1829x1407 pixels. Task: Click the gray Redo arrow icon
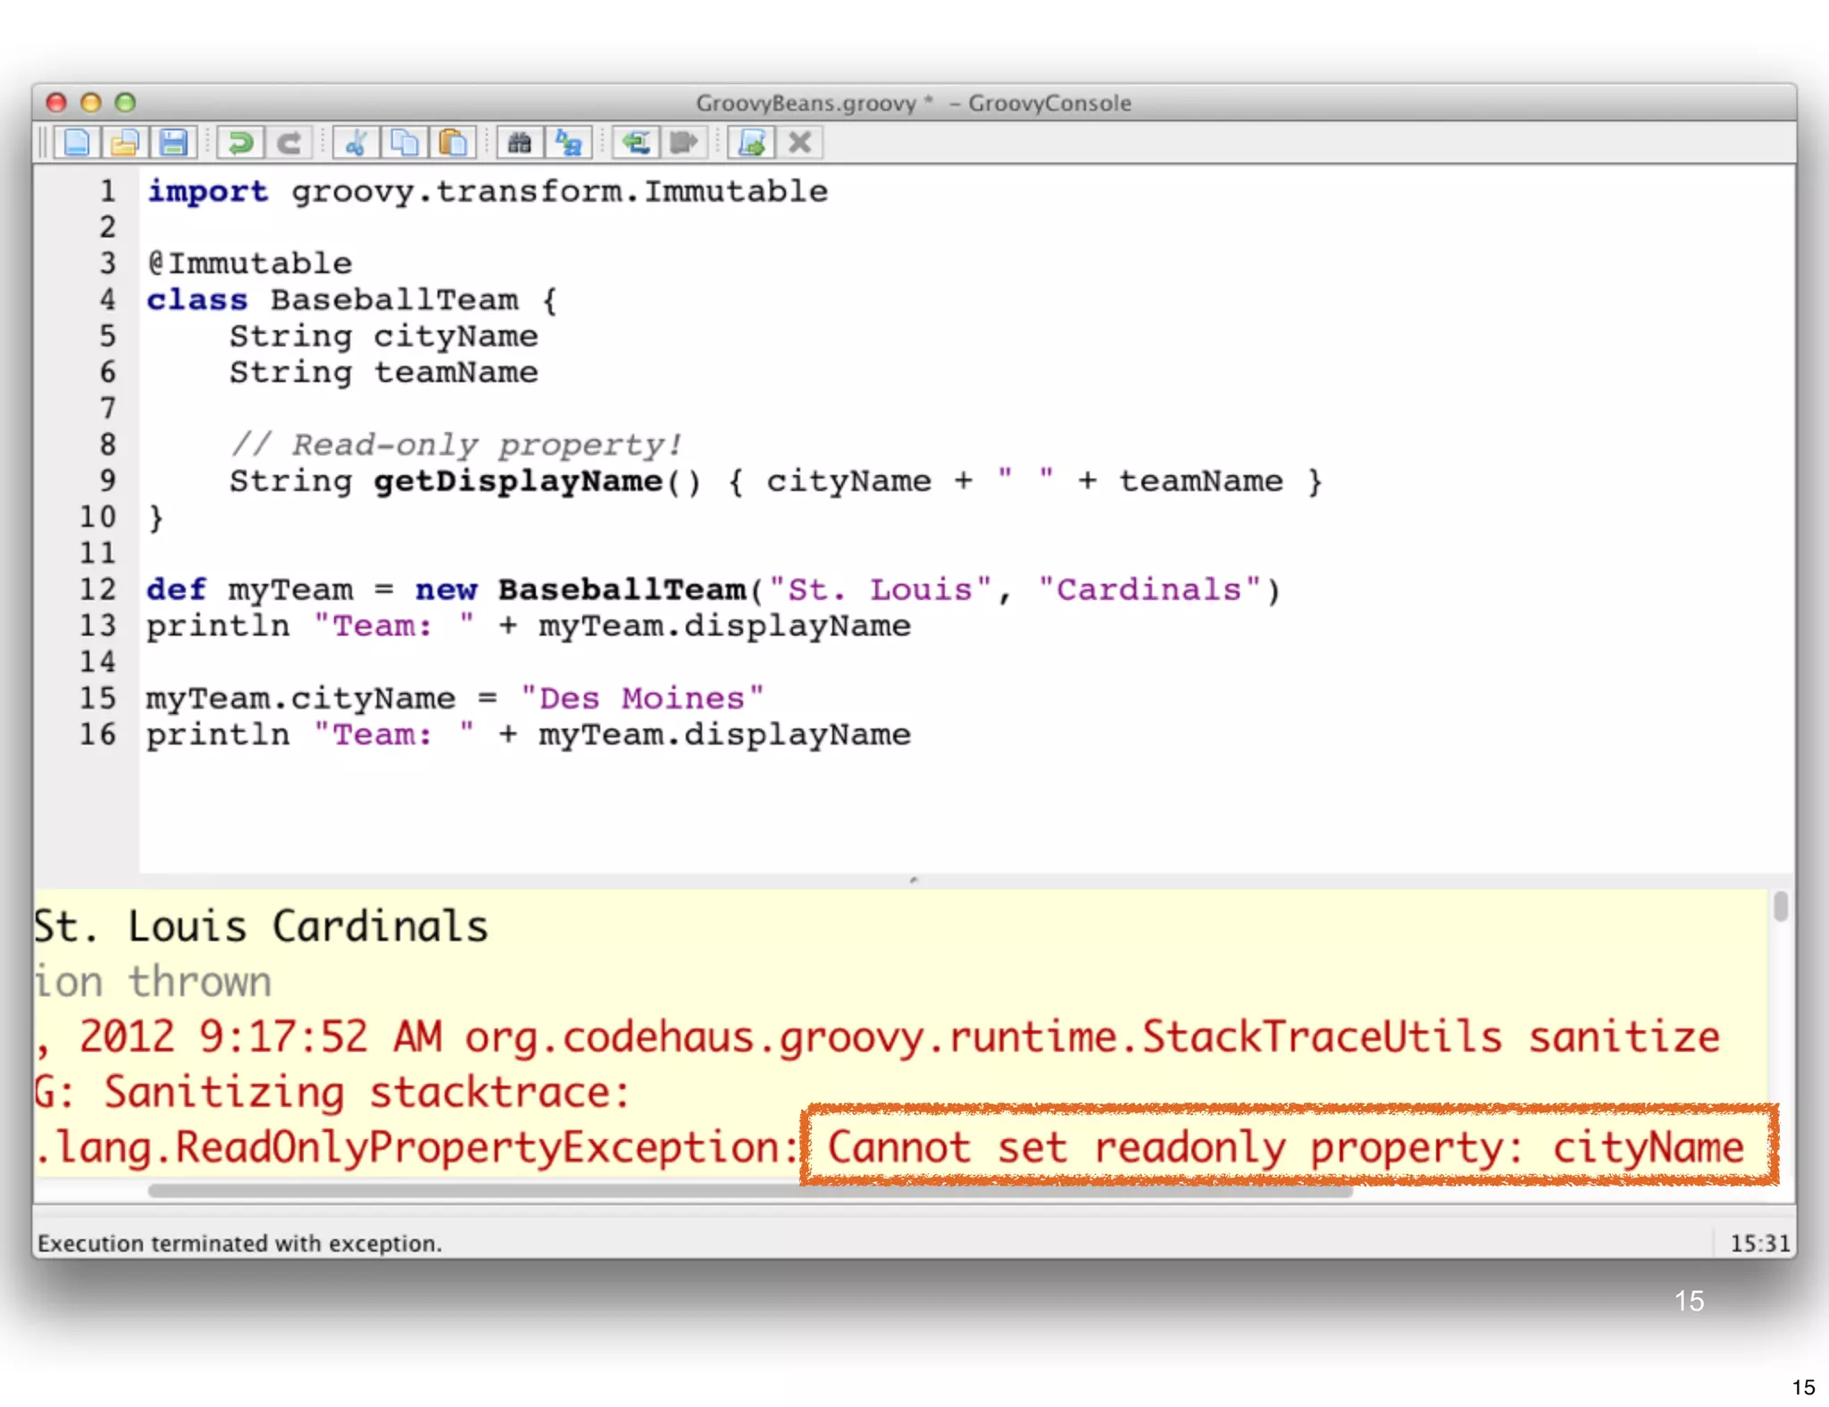[288, 143]
